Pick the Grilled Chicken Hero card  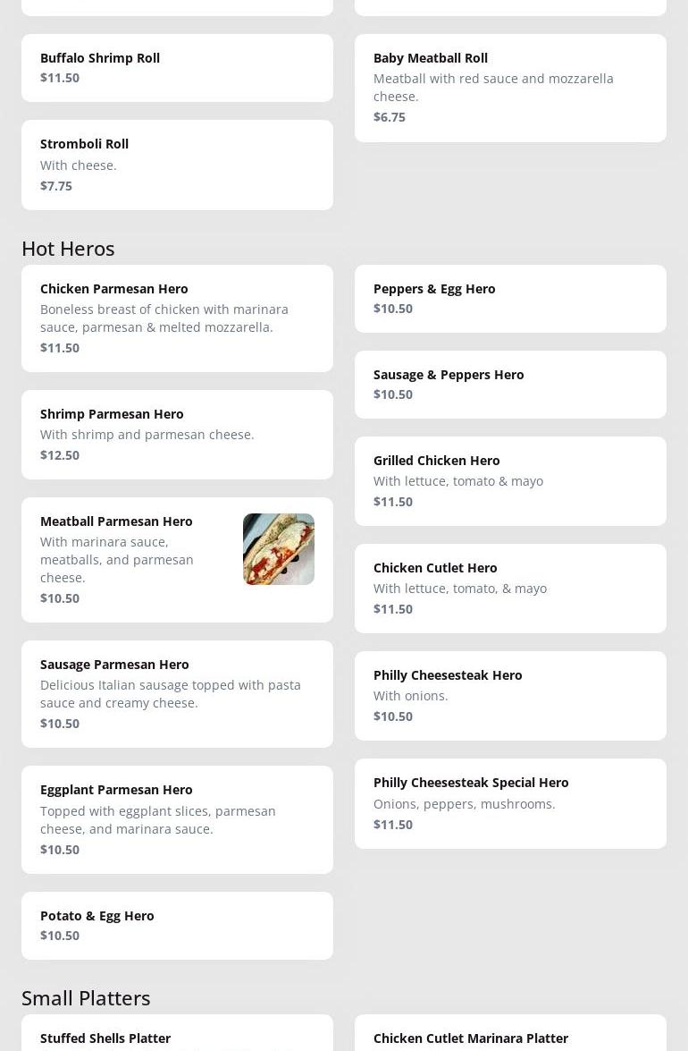pyautogui.click(x=510, y=480)
